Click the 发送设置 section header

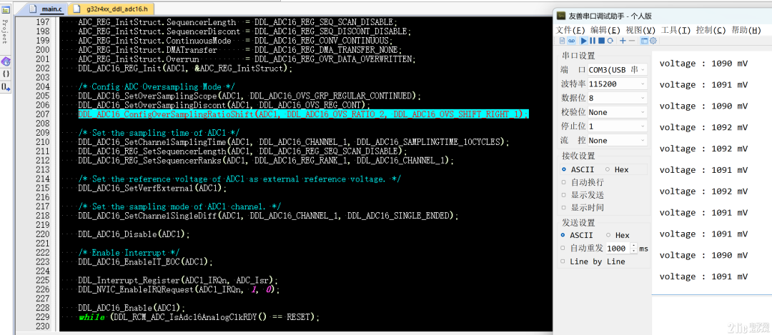tap(578, 222)
